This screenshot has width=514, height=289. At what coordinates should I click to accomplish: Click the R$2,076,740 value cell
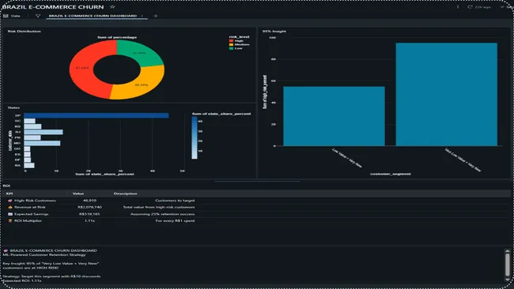point(90,207)
